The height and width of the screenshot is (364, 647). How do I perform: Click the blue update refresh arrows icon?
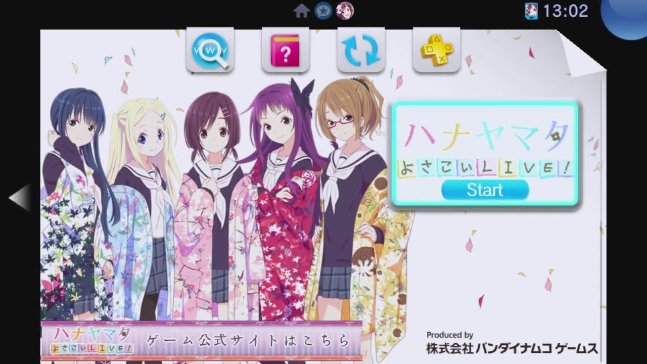click(361, 51)
